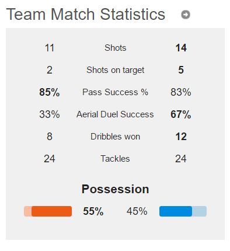230x251 pixels.
Task: Click the 83% pass success value
Action: tap(181, 92)
